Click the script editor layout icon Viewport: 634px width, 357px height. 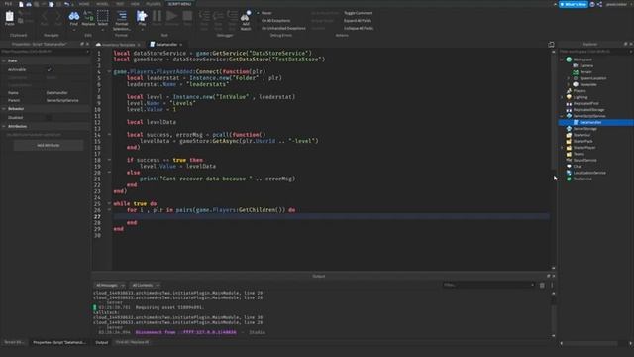point(551,44)
